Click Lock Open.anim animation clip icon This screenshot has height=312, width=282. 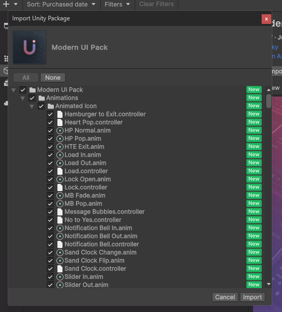click(60, 179)
